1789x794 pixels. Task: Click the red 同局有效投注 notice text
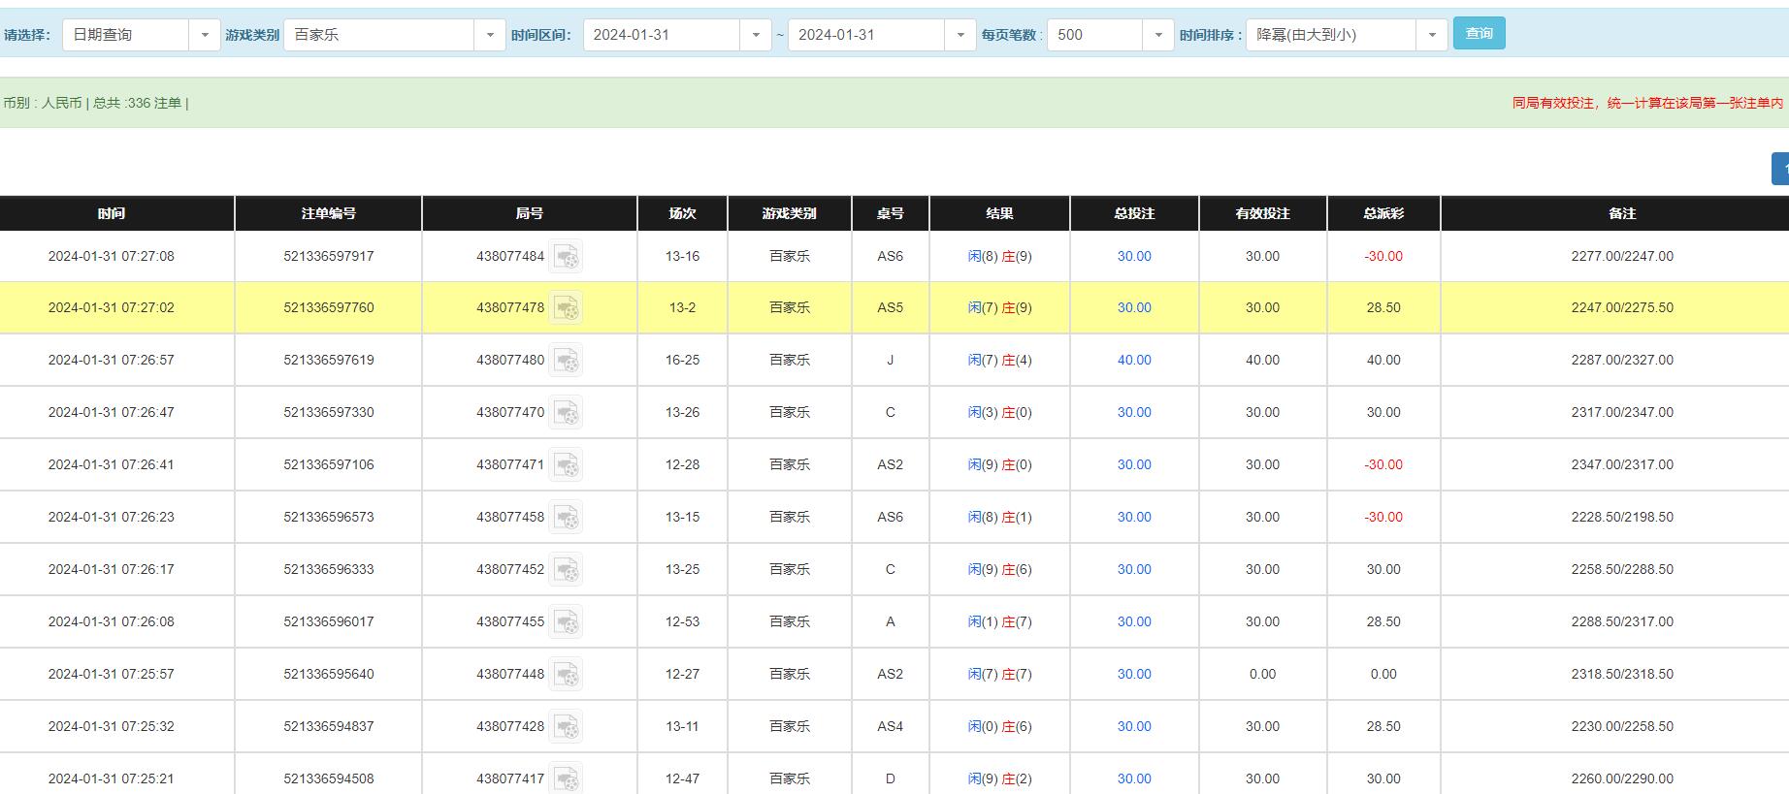point(1647,103)
